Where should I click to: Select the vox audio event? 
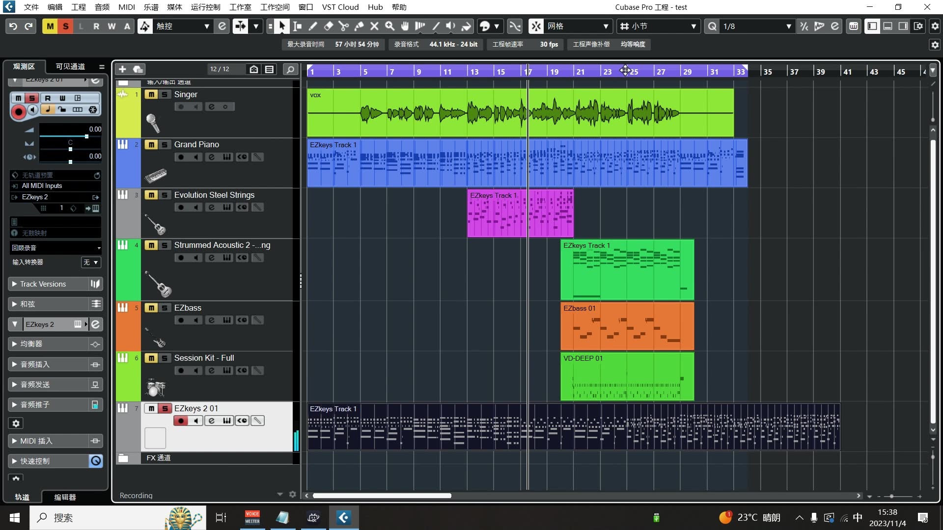point(520,113)
